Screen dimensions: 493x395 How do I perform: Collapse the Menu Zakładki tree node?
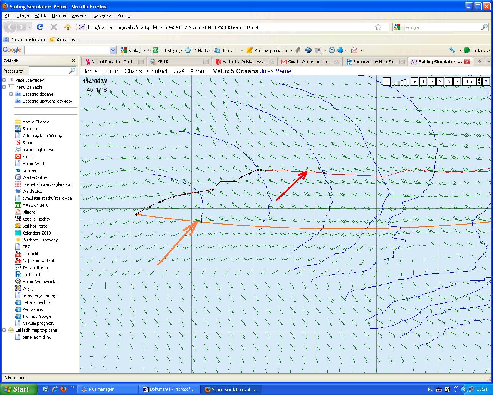[4, 87]
